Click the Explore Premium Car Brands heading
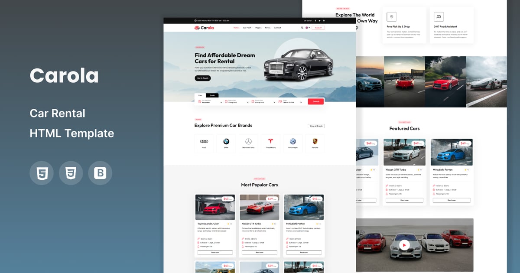The width and height of the screenshot is (520, 273). tap(223, 125)
